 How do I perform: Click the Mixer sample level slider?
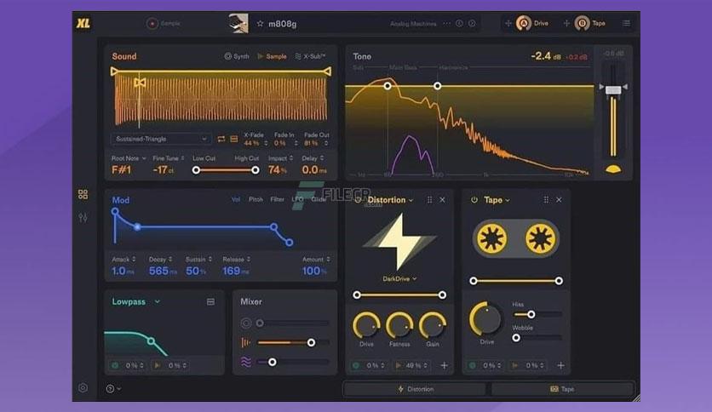(293, 342)
